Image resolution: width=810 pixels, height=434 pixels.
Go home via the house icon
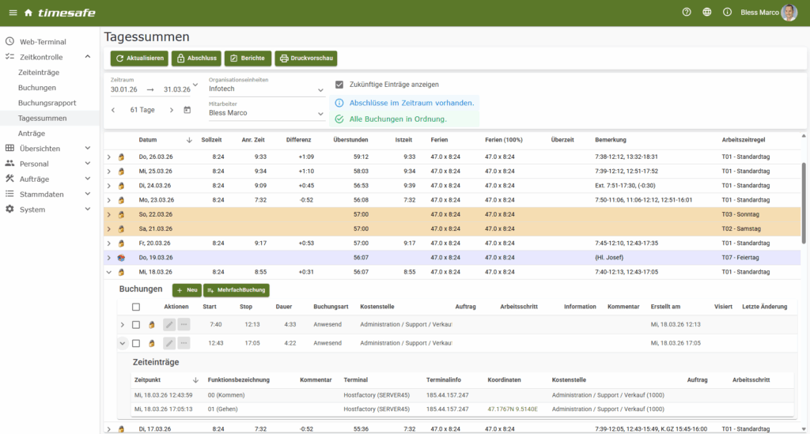(x=28, y=13)
